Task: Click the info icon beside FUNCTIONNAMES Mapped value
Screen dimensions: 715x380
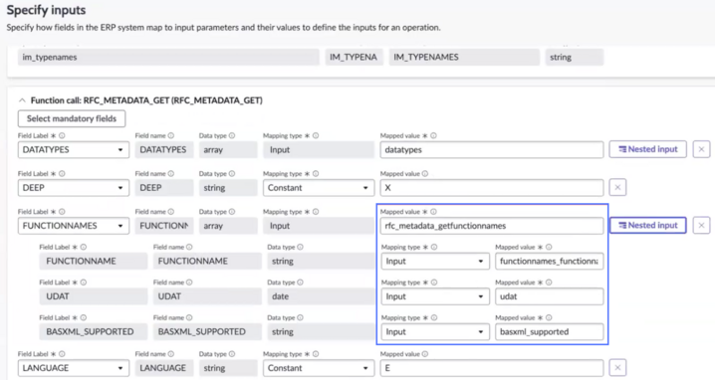Action: click(x=433, y=212)
